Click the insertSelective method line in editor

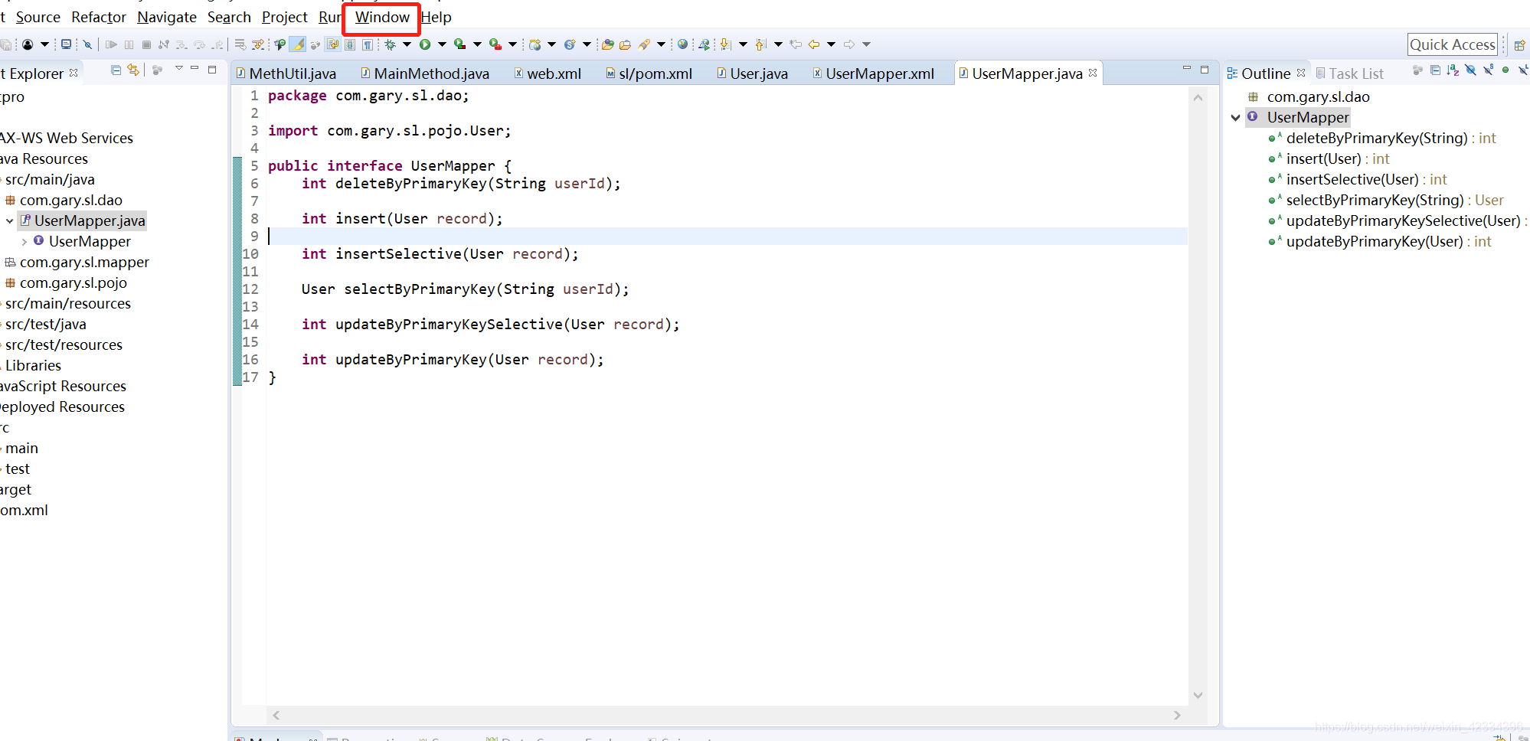pyautogui.click(x=440, y=254)
